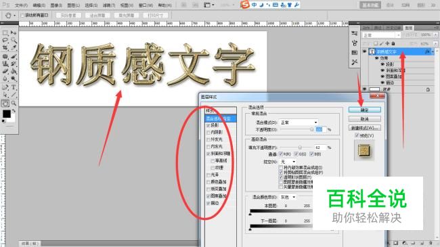The image size is (440, 247).
Task: Collapse effects arrow on text layer
Action: (433, 51)
